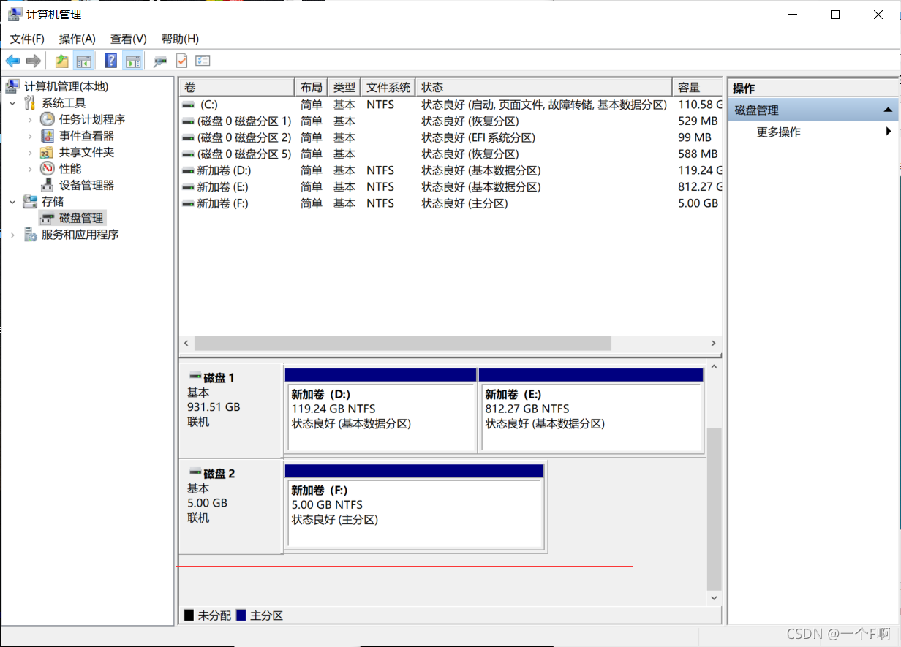
Task: Open the 文件(F) menu
Action: pyautogui.click(x=27, y=39)
